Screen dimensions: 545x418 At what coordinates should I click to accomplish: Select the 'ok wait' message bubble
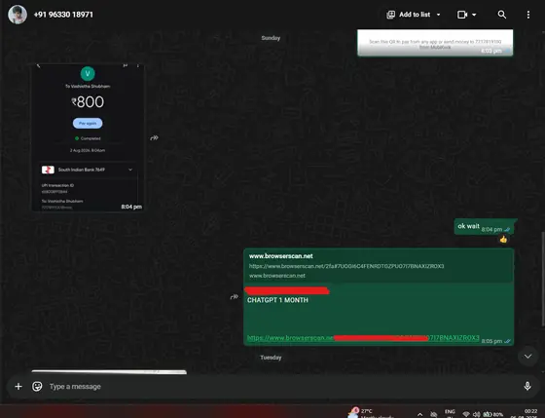pos(484,227)
